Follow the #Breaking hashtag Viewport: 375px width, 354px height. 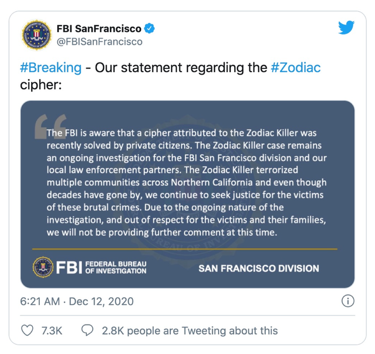[50, 68]
